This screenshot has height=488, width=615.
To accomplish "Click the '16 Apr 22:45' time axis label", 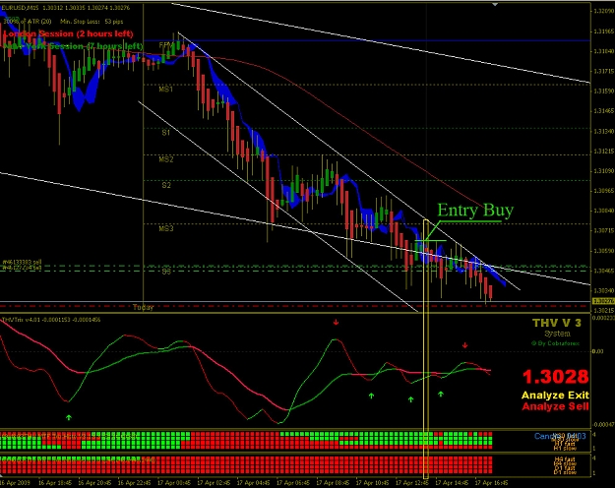I will tap(134, 482).
